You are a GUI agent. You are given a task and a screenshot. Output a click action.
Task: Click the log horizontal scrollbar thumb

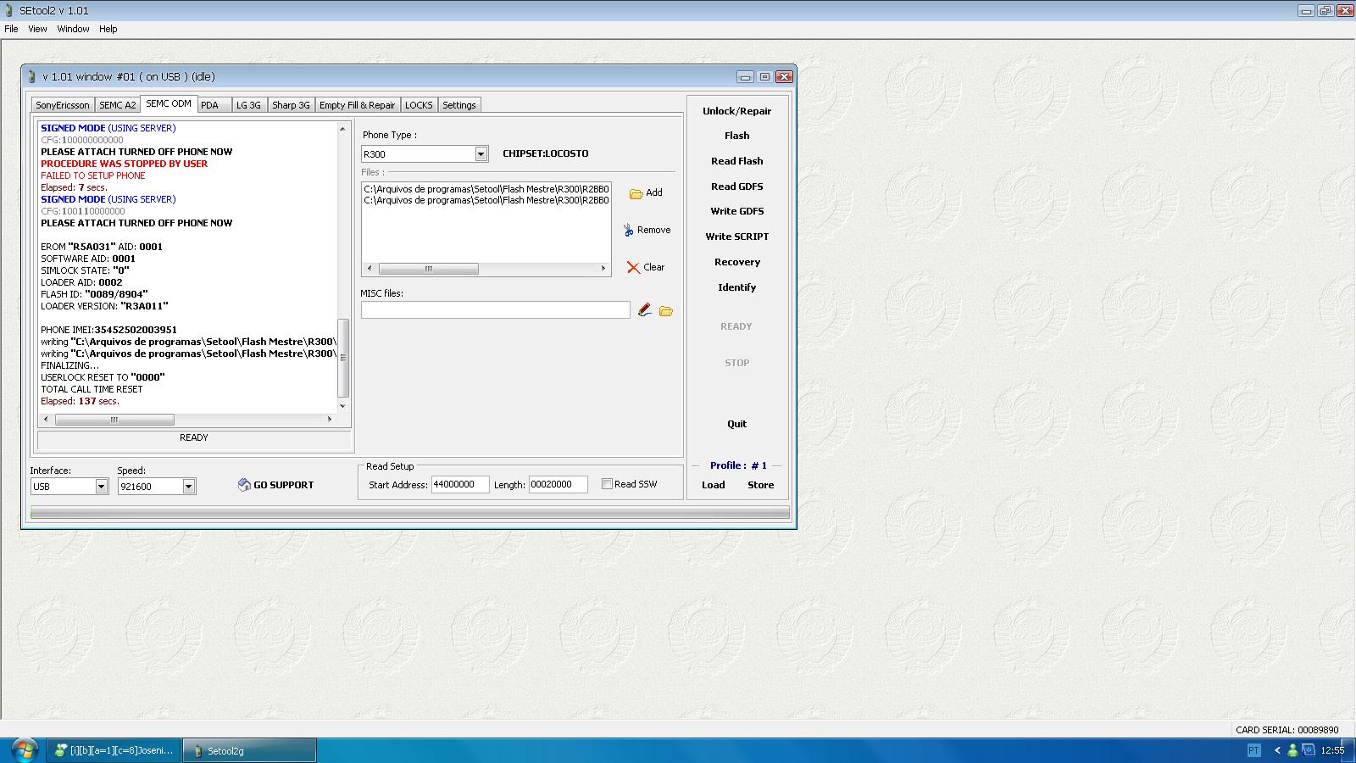tap(114, 420)
